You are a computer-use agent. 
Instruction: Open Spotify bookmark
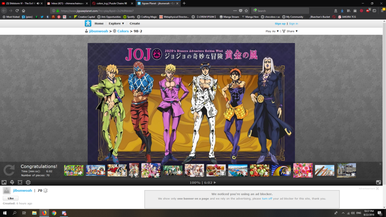pyautogui.click(x=129, y=17)
